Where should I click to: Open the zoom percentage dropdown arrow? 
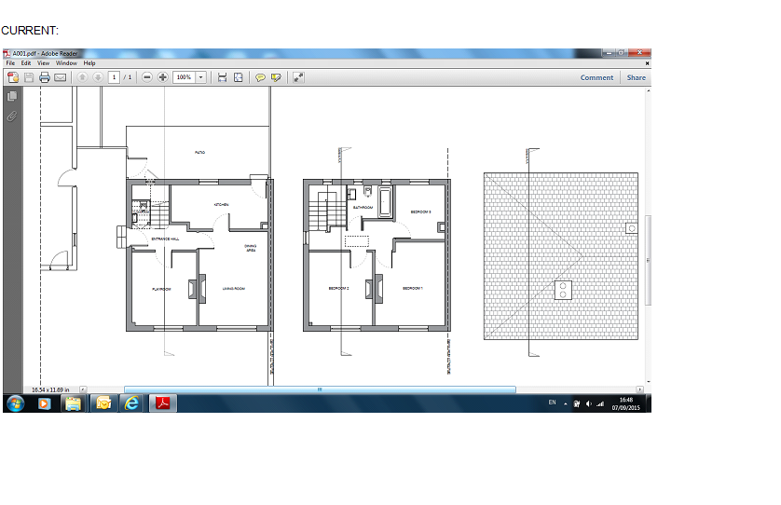click(201, 77)
